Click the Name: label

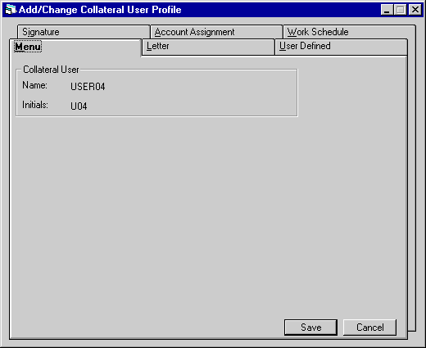[34, 85]
